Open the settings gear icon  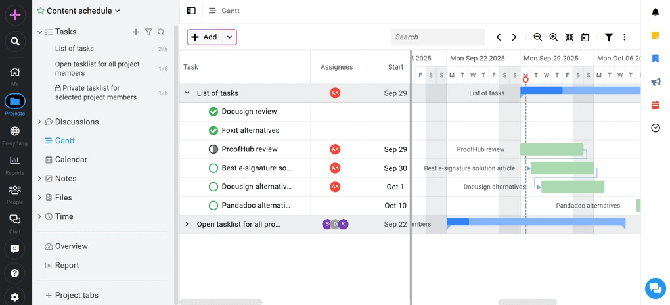[x=15, y=297]
